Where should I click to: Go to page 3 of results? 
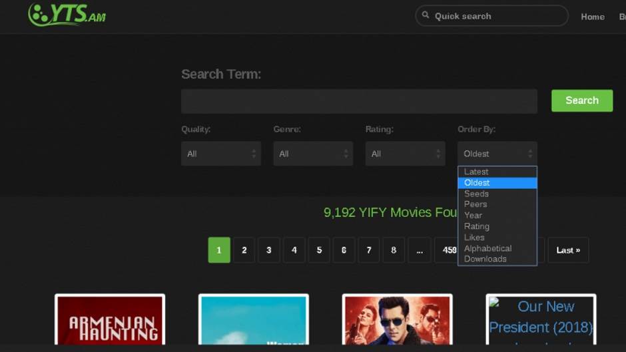click(x=268, y=250)
